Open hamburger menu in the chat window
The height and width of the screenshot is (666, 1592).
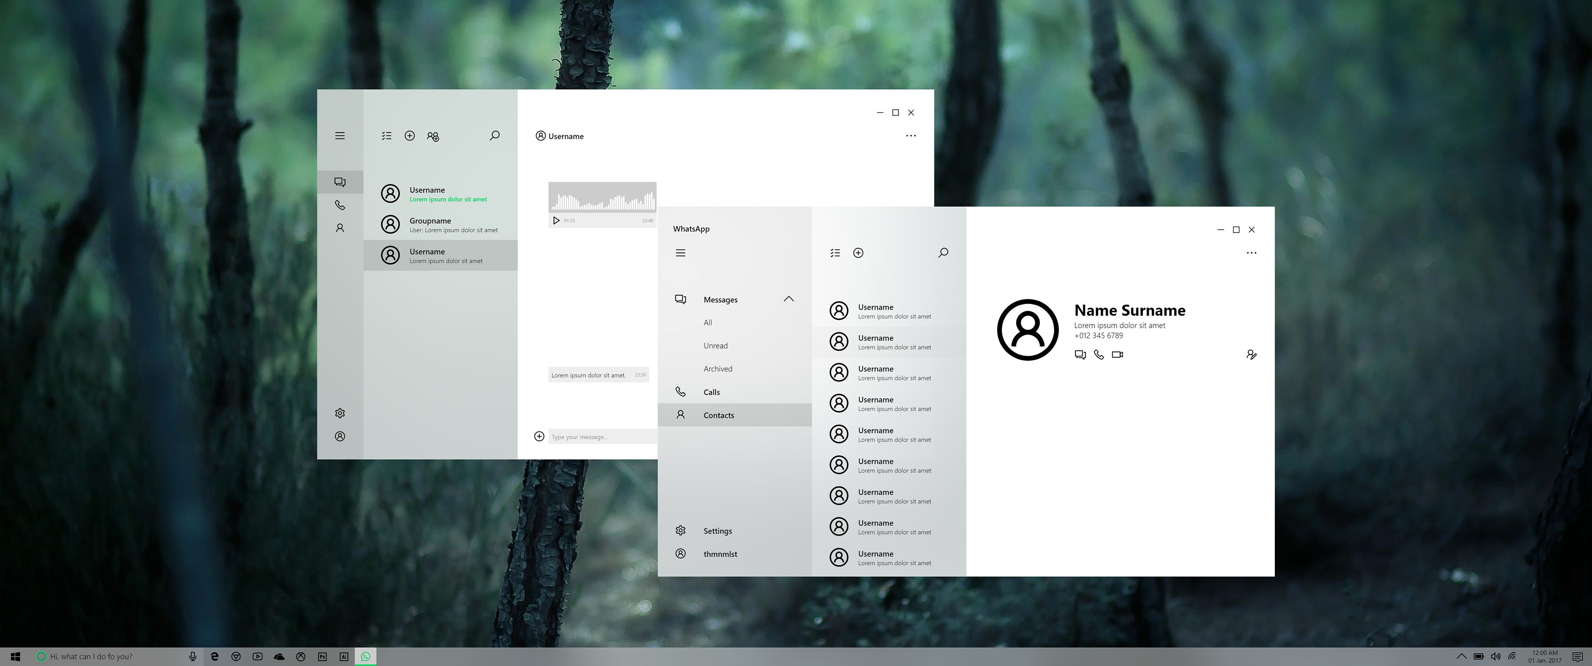point(340,136)
